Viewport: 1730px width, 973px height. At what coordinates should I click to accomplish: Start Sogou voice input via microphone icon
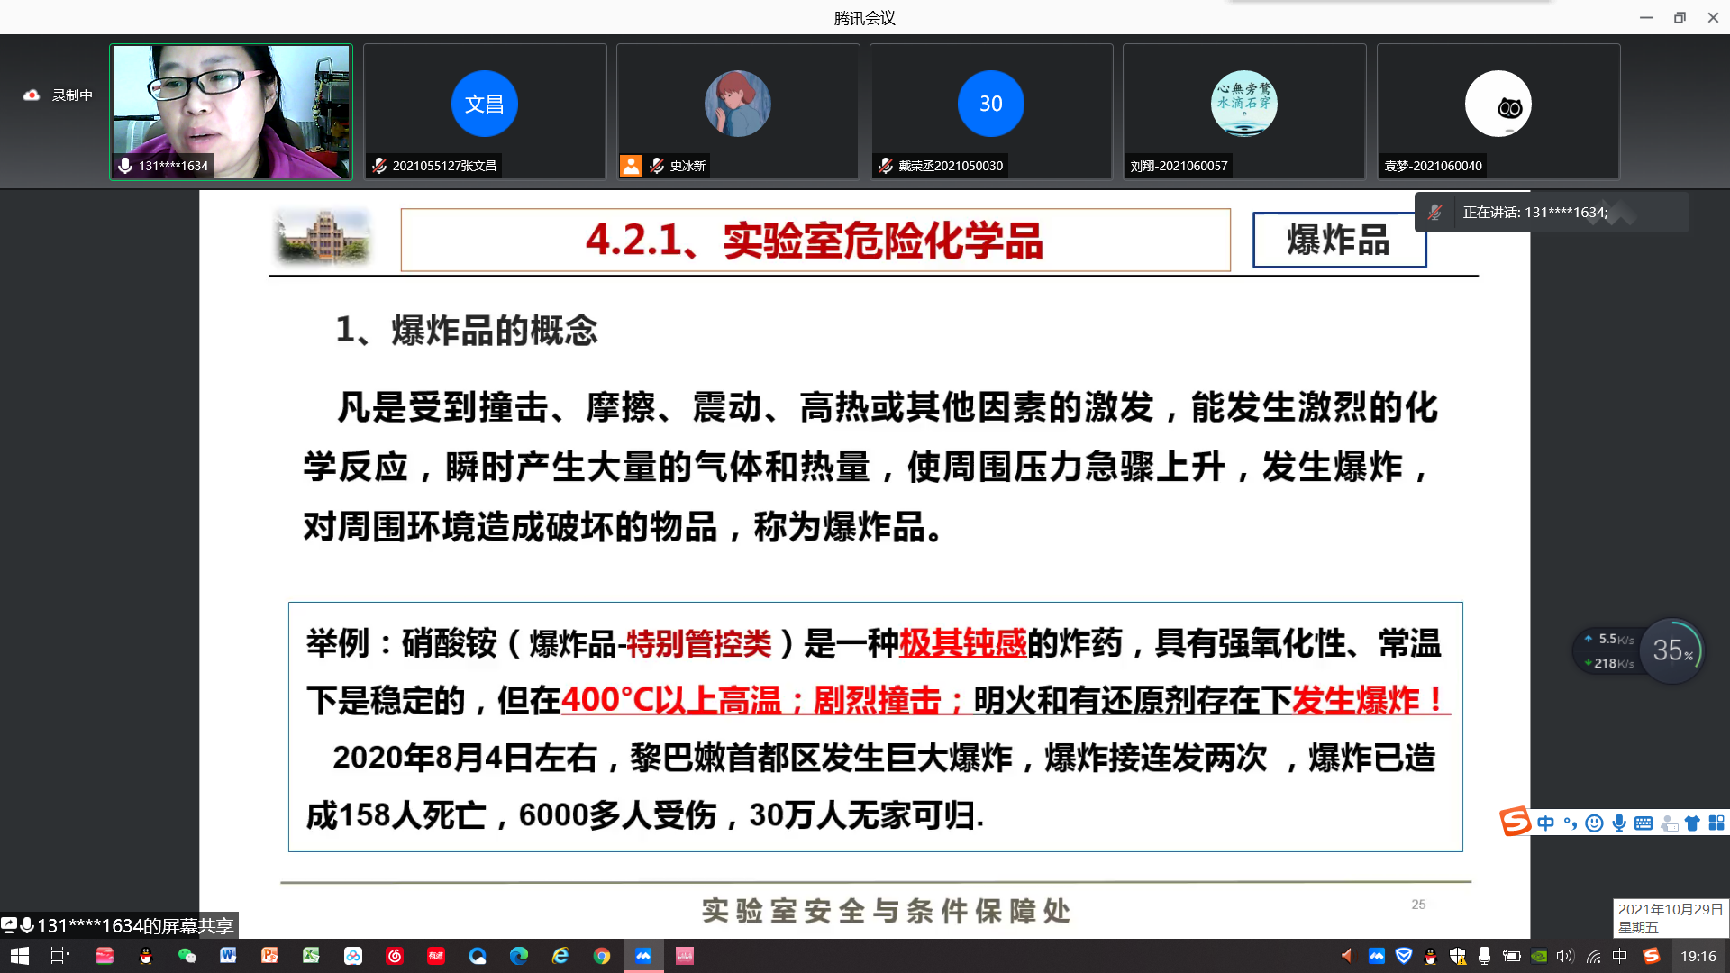1620,823
